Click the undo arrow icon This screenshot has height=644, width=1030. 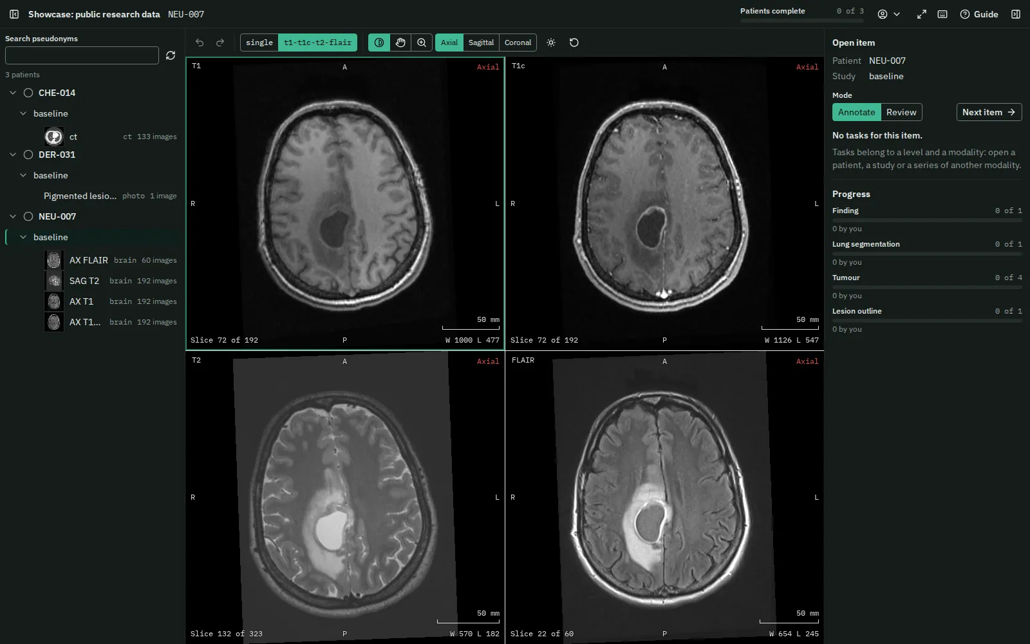coord(200,43)
